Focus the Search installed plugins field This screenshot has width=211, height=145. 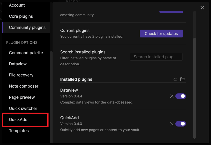[156, 57]
